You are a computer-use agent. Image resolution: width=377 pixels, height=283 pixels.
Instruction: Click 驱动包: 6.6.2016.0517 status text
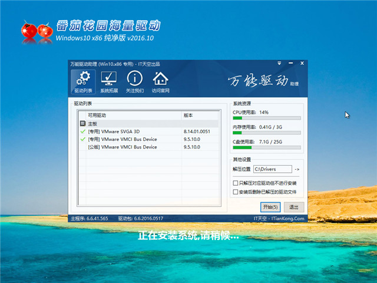[x=141, y=219]
